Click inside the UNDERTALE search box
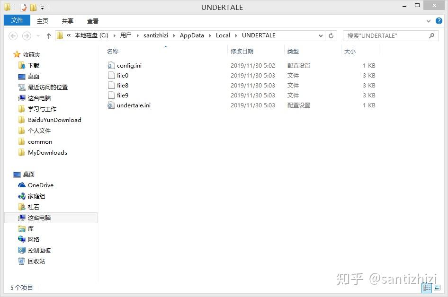This screenshot has height=297, width=448. [x=384, y=35]
